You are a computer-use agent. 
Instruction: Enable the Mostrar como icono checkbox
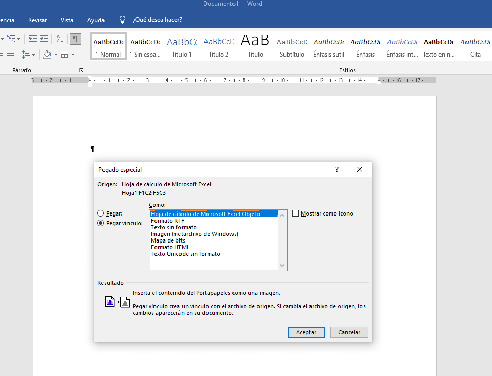(295, 213)
